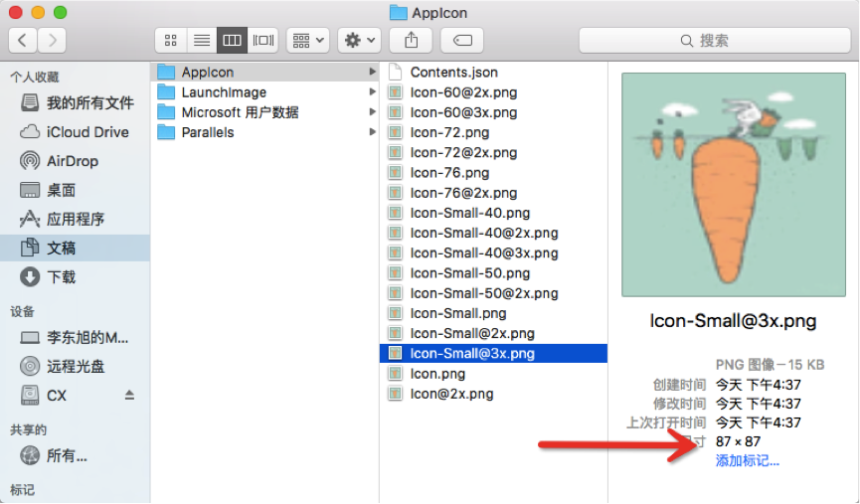Expand AppIcon folder arrow
The image size is (860, 504).
[373, 72]
